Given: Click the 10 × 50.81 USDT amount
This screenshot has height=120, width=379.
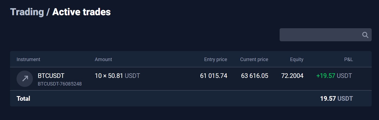Looking at the screenshot, I should pyautogui.click(x=117, y=76).
